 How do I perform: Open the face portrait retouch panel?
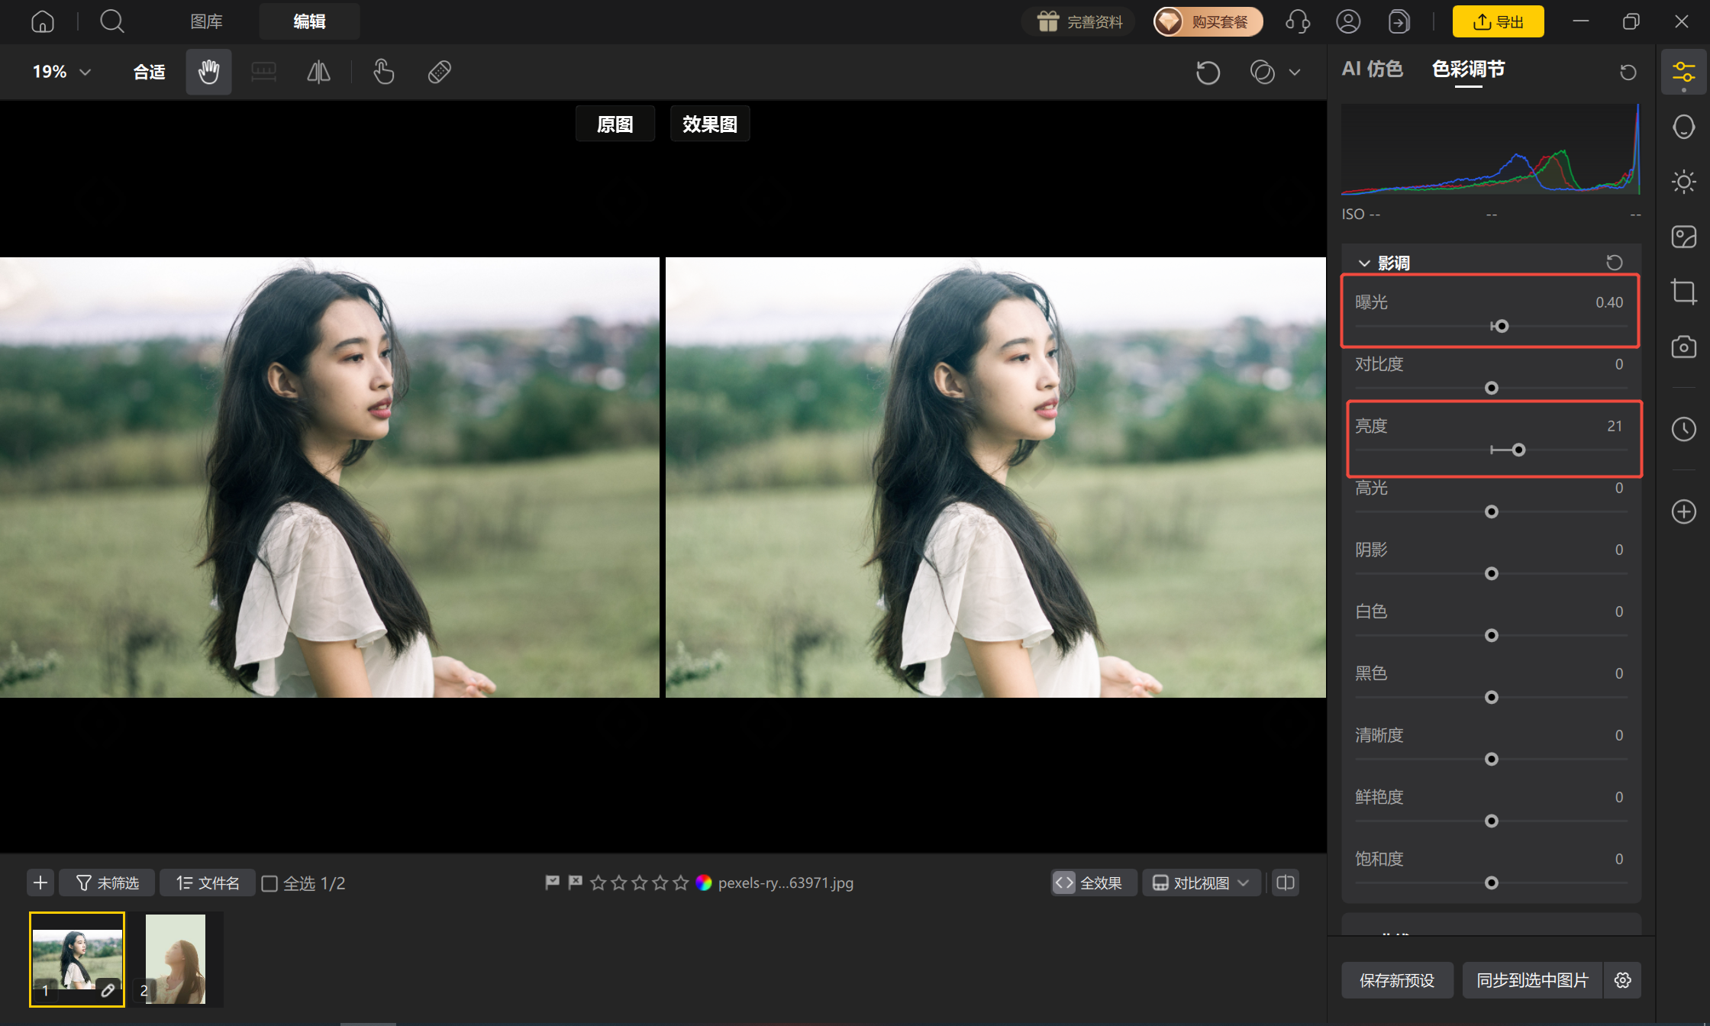(x=1683, y=127)
